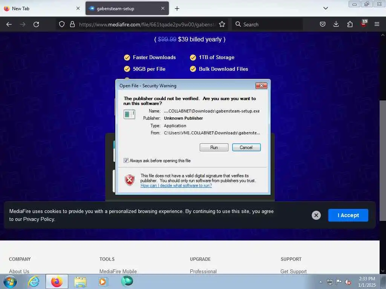Click the 'Bulk Download Files' text
This screenshot has height=289, width=386.
224,69
